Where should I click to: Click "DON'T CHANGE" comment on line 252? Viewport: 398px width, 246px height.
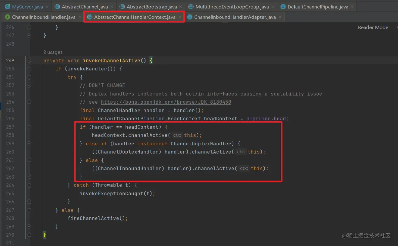pyautogui.click(x=107, y=85)
